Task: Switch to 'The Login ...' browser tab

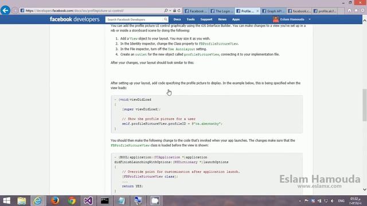Action: tap(222, 11)
